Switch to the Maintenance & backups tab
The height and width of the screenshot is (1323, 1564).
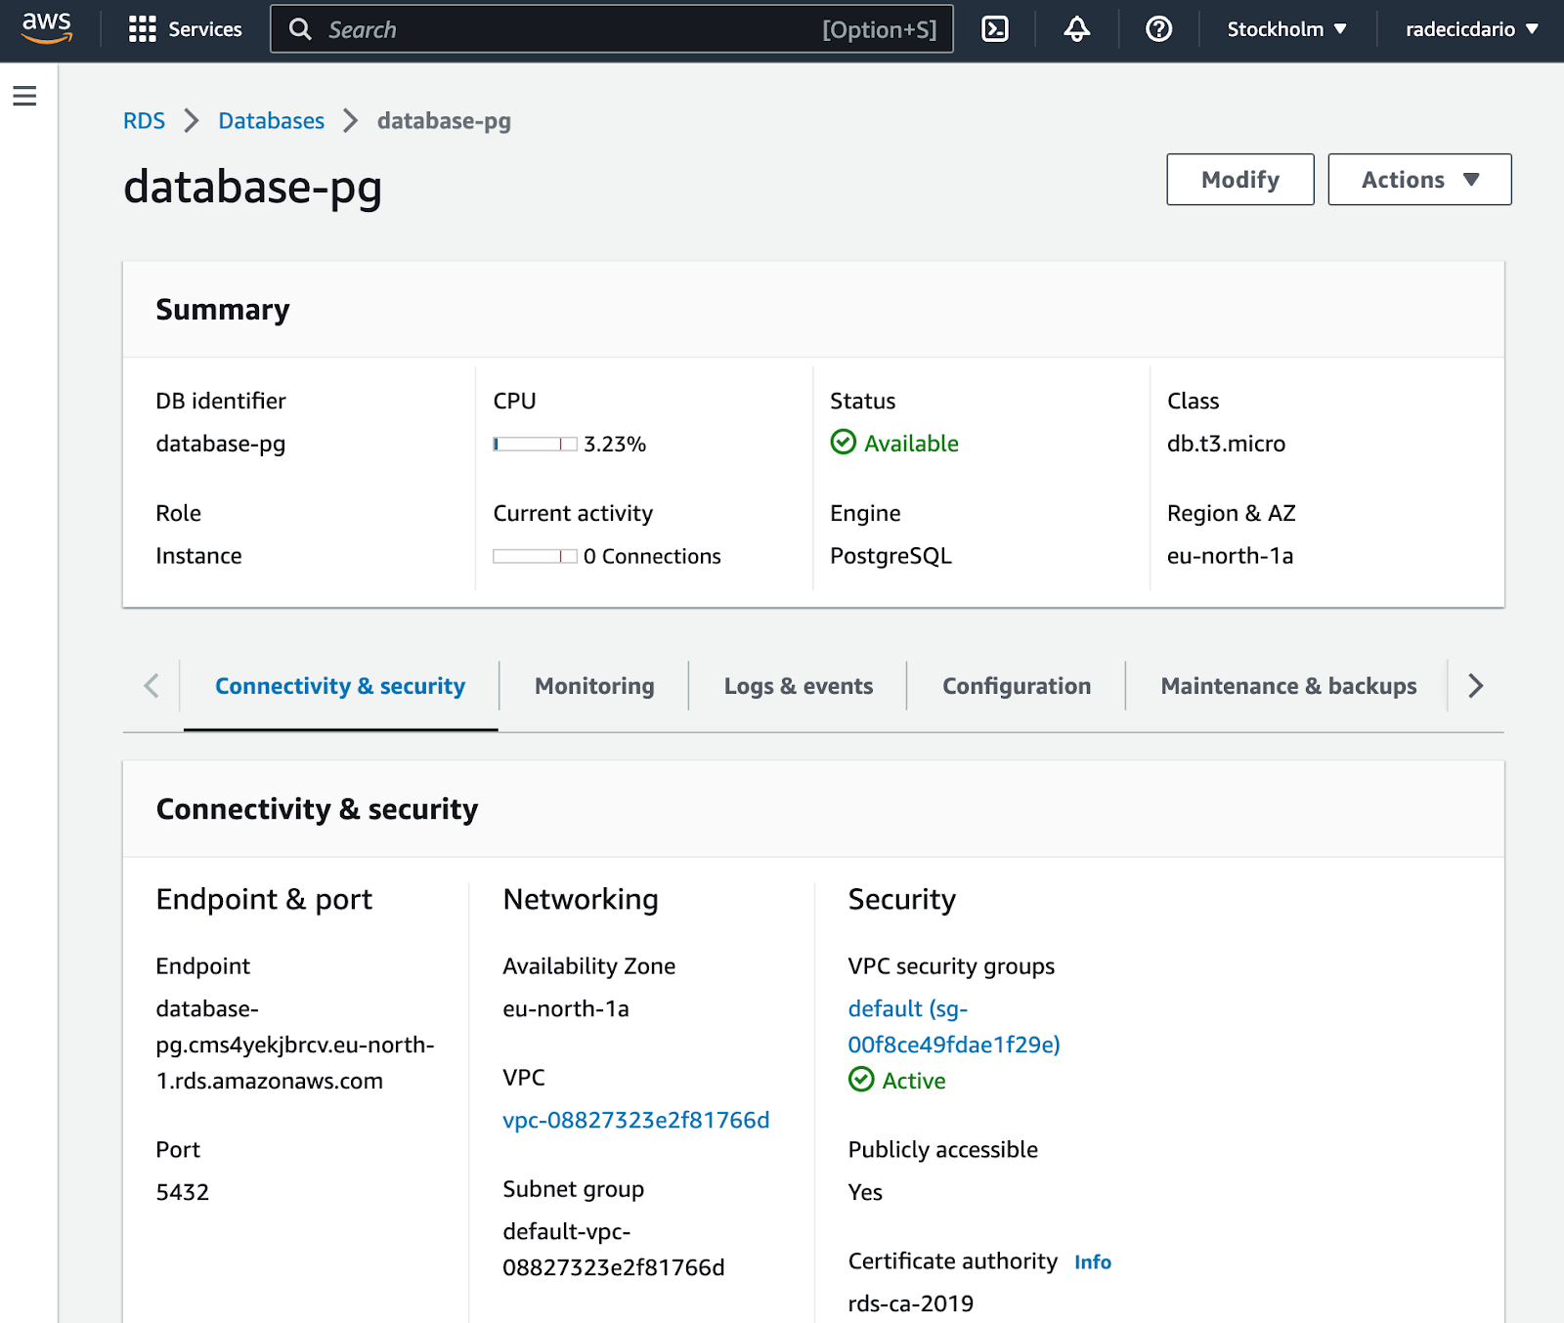(1288, 686)
